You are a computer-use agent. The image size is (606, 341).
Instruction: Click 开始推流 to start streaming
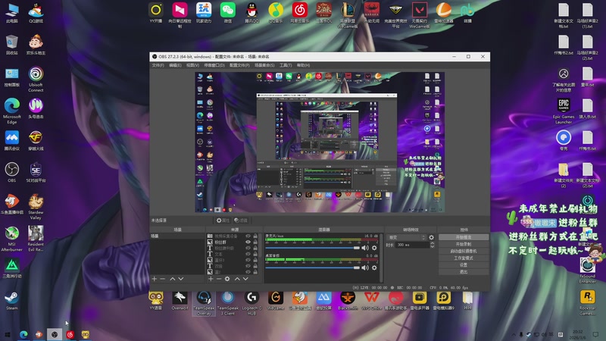click(x=464, y=237)
